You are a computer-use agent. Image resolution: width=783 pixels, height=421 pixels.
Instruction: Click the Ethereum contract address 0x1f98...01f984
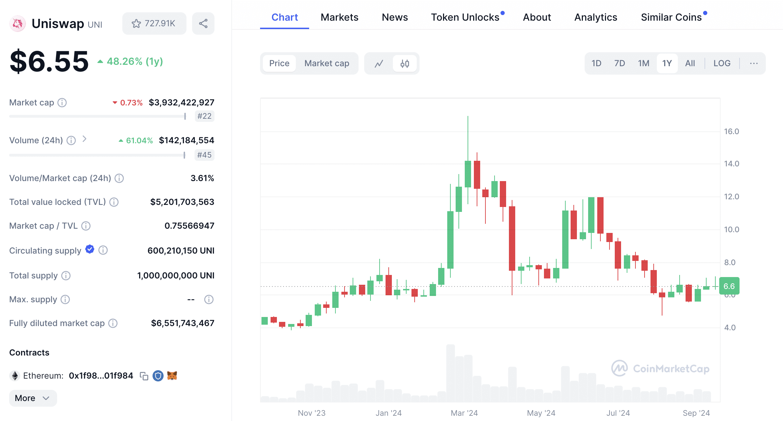(101, 376)
